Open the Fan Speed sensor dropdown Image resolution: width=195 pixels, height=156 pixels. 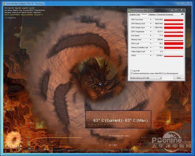(x=151, y=35)
